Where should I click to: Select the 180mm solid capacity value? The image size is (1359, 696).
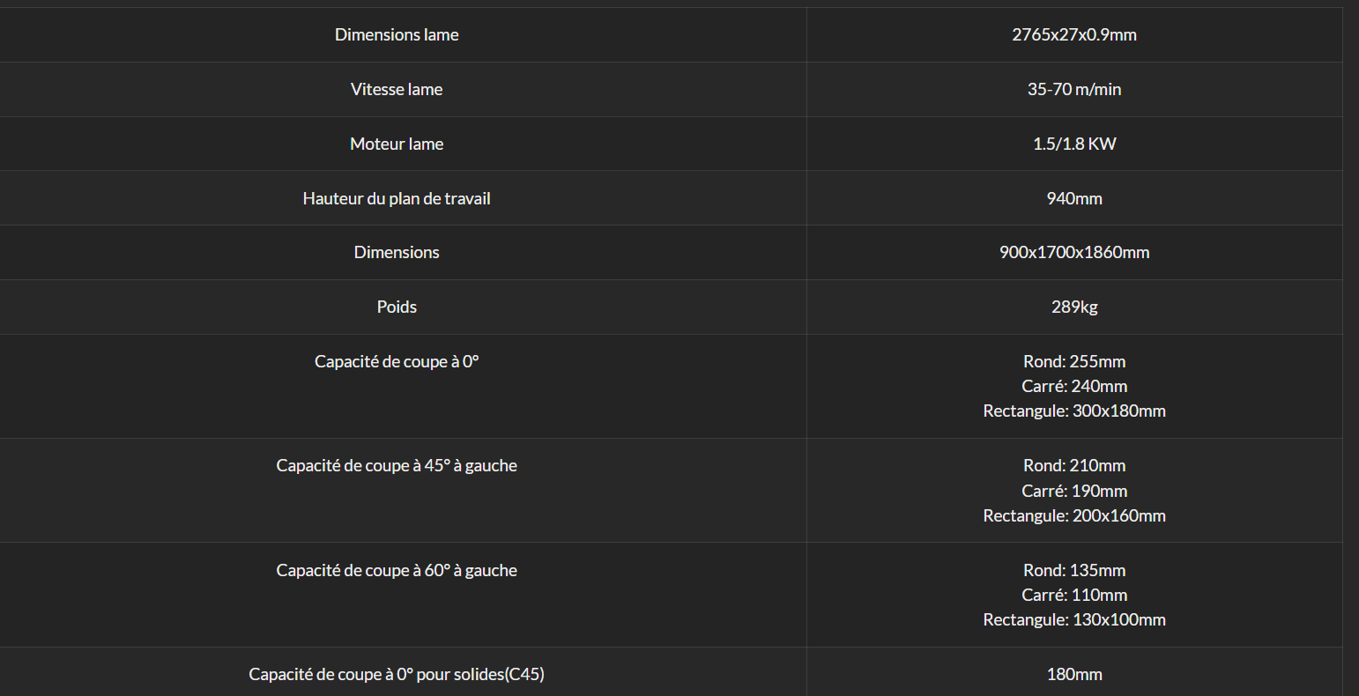pyautogui.click(x=1074, y=674)
